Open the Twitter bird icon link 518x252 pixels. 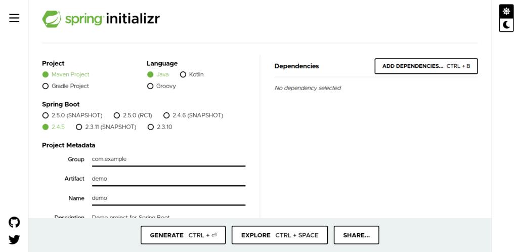(14, 239)
